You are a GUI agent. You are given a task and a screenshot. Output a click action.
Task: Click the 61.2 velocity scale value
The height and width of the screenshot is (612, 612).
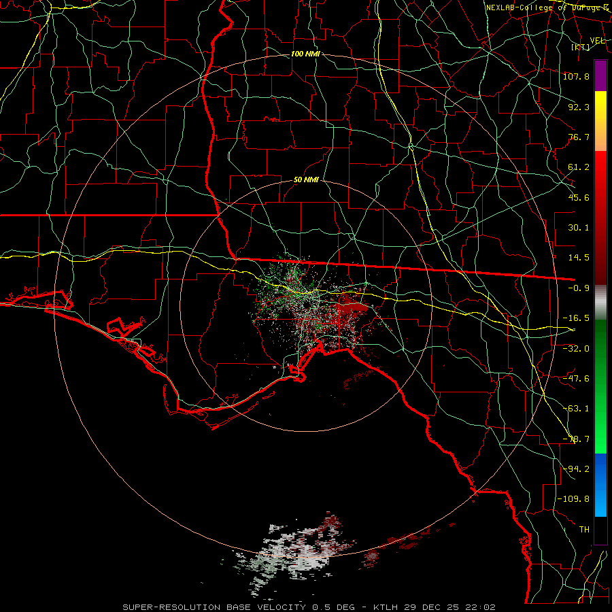point(579,167)
